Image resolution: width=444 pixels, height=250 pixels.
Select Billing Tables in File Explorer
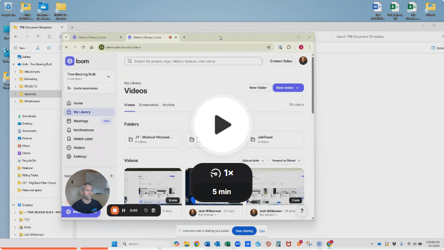[x=30, y=175]
